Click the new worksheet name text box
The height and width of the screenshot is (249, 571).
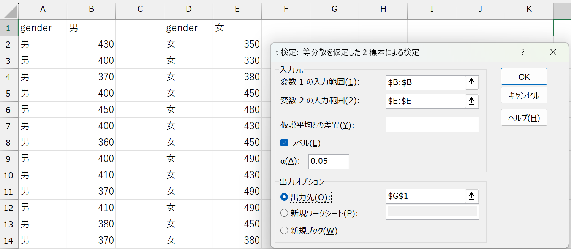point(432,212)
